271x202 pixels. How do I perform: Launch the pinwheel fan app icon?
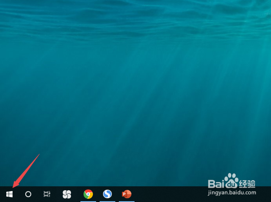(67, 194)
